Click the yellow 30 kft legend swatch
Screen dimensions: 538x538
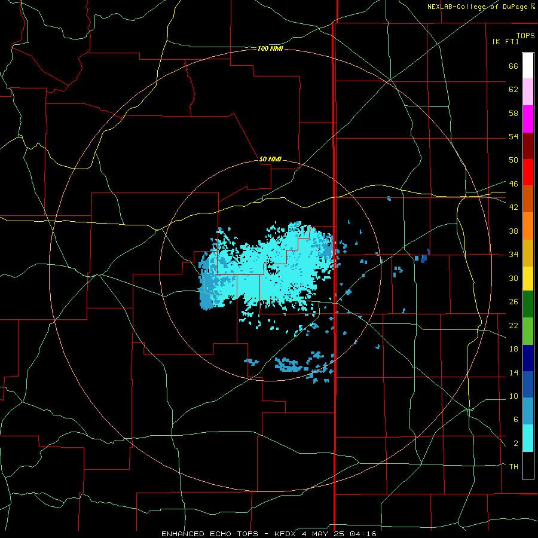(x=528, y=279)
